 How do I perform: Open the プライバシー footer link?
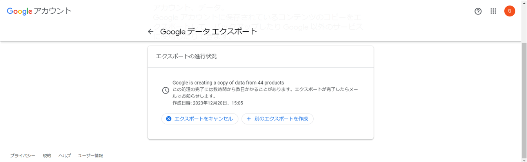[x=23, y=156]
